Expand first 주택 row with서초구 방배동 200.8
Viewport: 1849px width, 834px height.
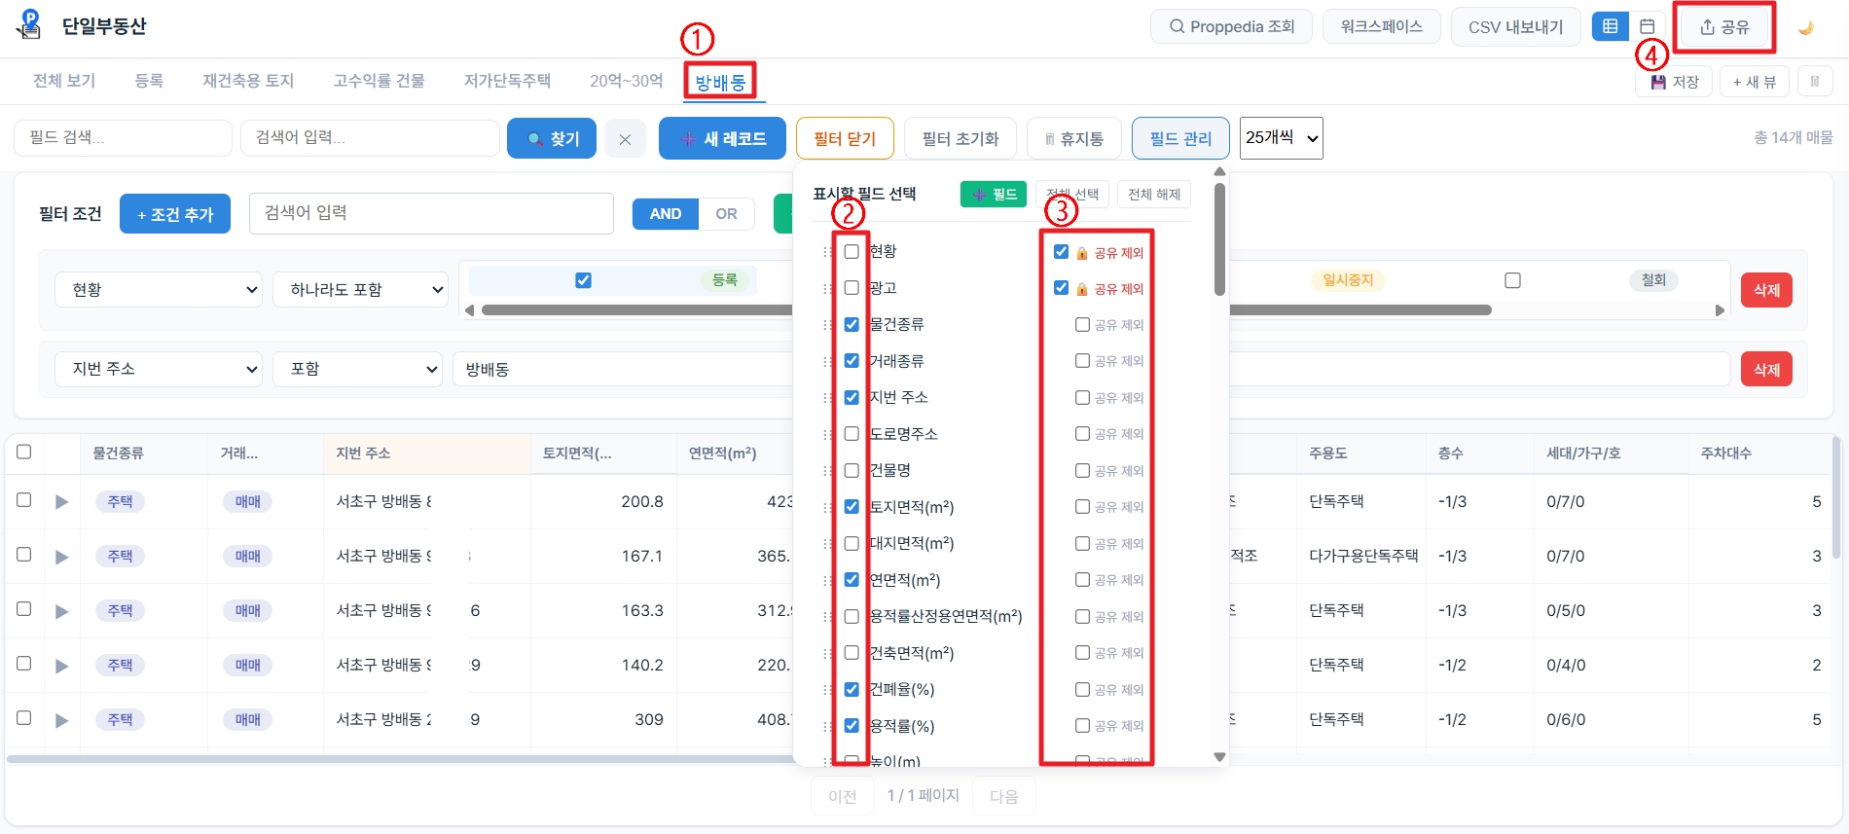pyautogui.click(x=61, y=502)
